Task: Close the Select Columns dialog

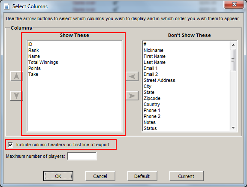Action: click(234, 4)
